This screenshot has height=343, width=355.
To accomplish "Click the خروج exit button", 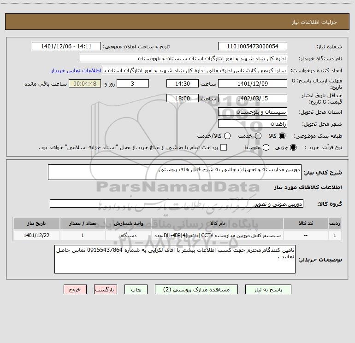I will click(x=75, y=290).
